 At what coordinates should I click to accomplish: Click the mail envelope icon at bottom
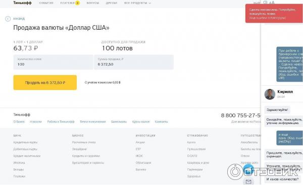point(248,181)
